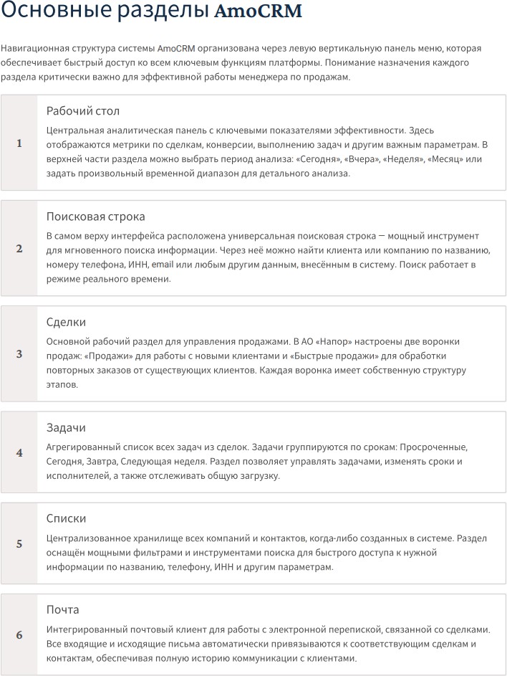Select the "Задачи" heading
The height and width of the screenshot is (676, 507).
(66, 427)
